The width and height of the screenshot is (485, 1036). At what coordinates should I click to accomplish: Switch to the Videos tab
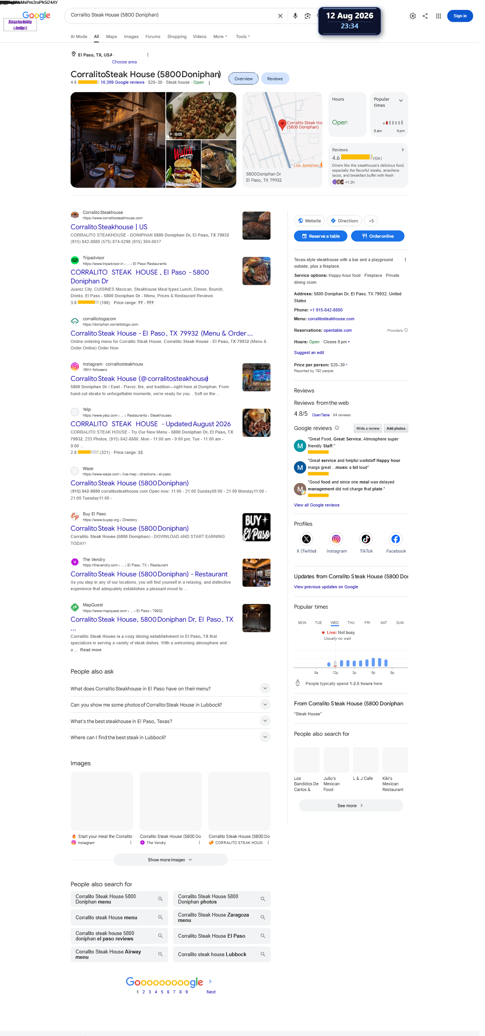pos(199,36)
